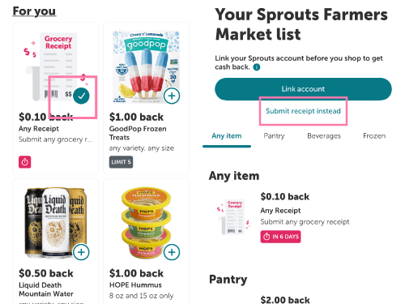Click the For you heading link
The width and height of the screenshot is (405, 304).
34,11
